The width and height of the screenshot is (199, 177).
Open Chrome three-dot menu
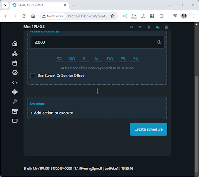[193, 16]
